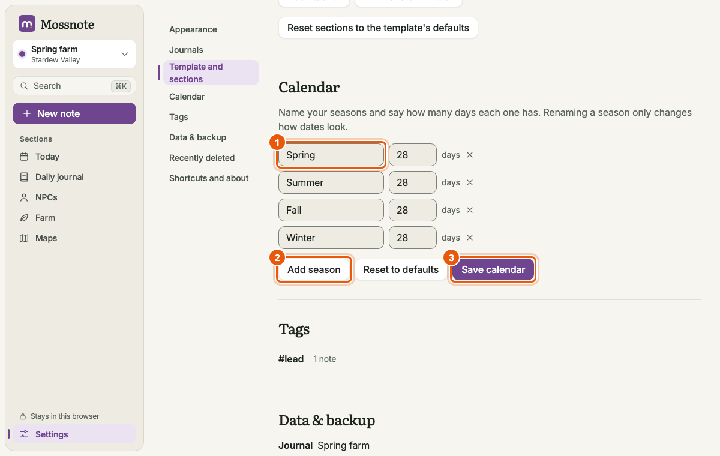Edit the Summer season name field
The height and width of the screenshot is (456, 720).
coord(331,182)
